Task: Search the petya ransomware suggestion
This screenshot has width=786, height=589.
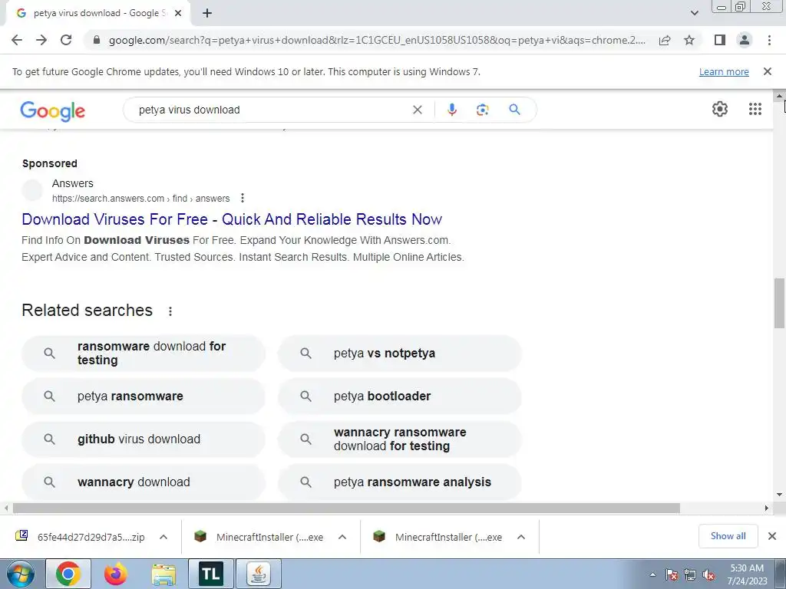Action: [x=144, y=397]
